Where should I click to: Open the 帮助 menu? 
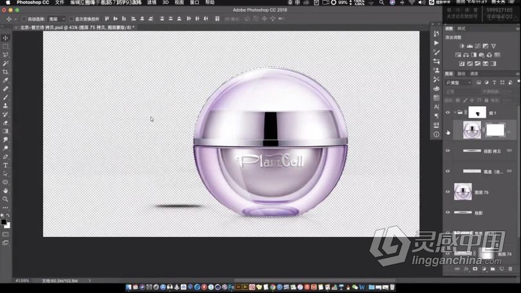(210, 3)
